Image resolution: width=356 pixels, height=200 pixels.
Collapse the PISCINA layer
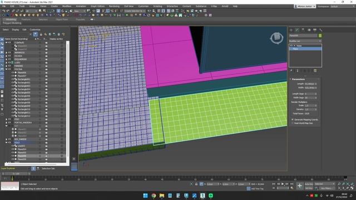coord(6,69)
